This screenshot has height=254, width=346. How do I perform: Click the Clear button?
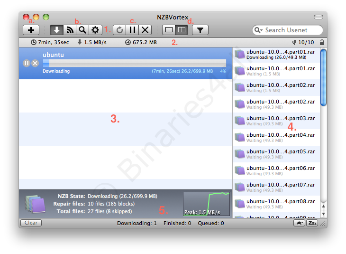(x=31, y=223)
